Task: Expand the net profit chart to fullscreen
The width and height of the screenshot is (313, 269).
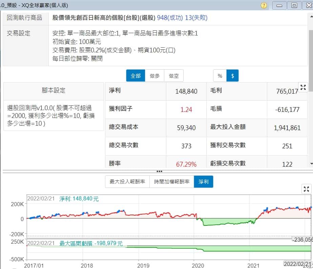Action: pyautogui.click(x=306, y=189)
